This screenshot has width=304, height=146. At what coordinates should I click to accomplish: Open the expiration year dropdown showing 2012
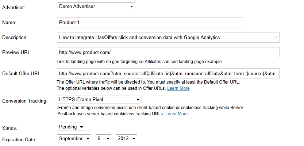(126, 139)
